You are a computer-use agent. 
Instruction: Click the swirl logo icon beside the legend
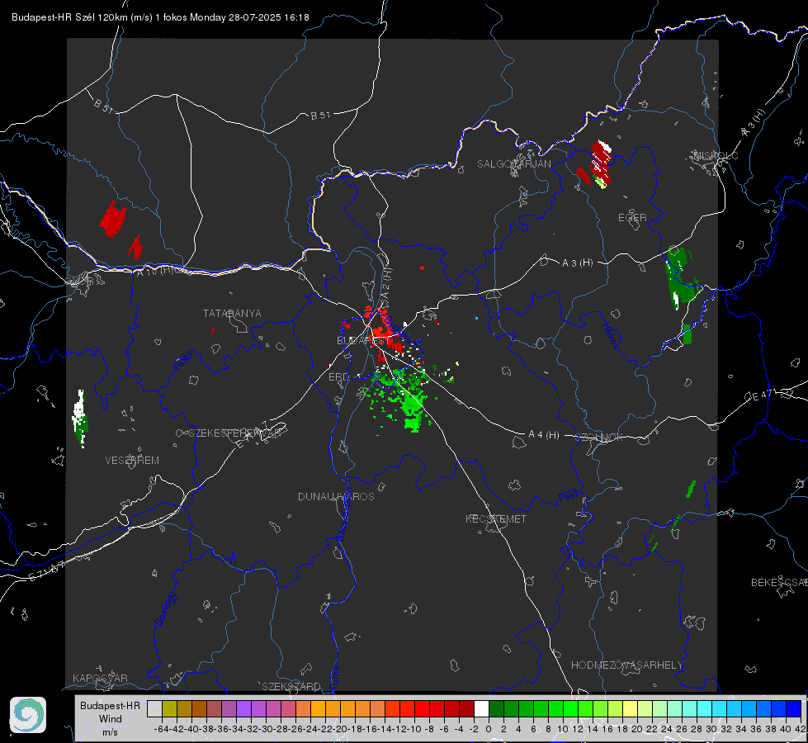(x=28, y=715)
